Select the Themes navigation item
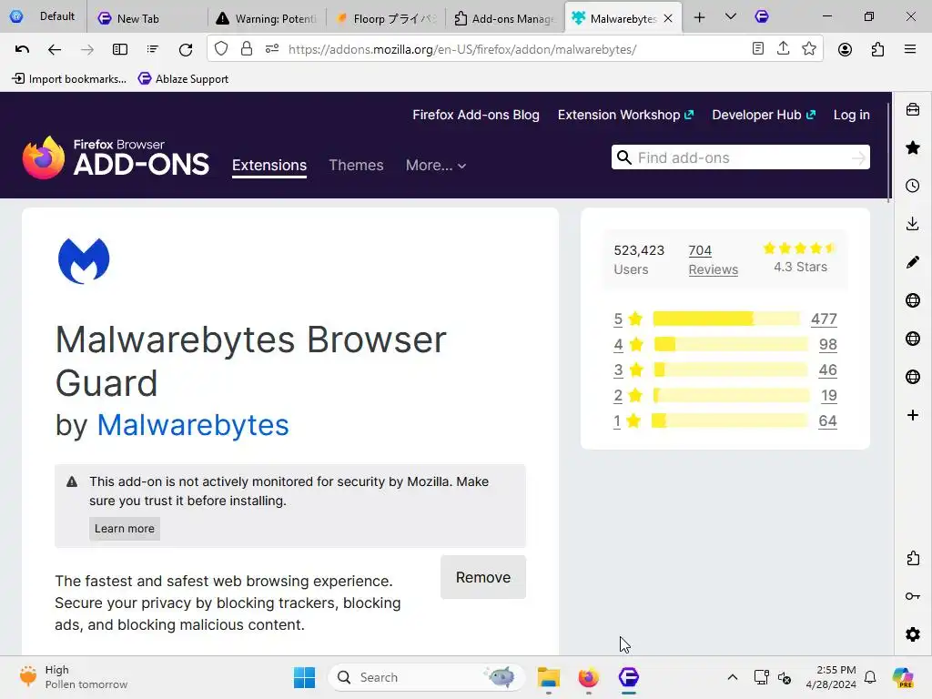The height and width of the screenshot is (699, 932). (x=356, y=166)
